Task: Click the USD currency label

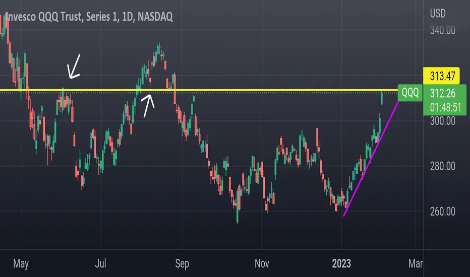Action: click(x=438, y=14)
